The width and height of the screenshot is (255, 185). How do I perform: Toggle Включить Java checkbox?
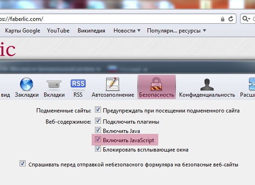point(98,130)
